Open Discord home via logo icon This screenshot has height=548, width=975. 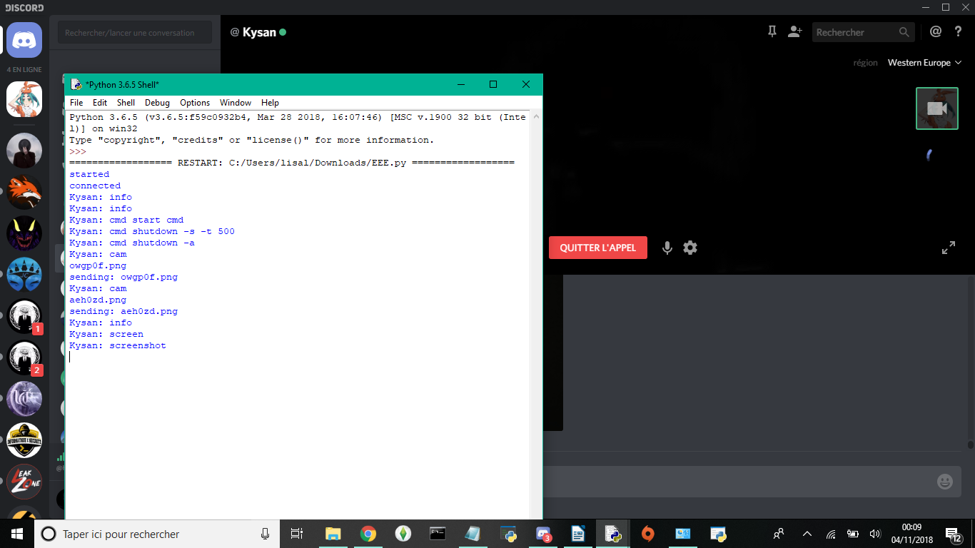[24, 40]
